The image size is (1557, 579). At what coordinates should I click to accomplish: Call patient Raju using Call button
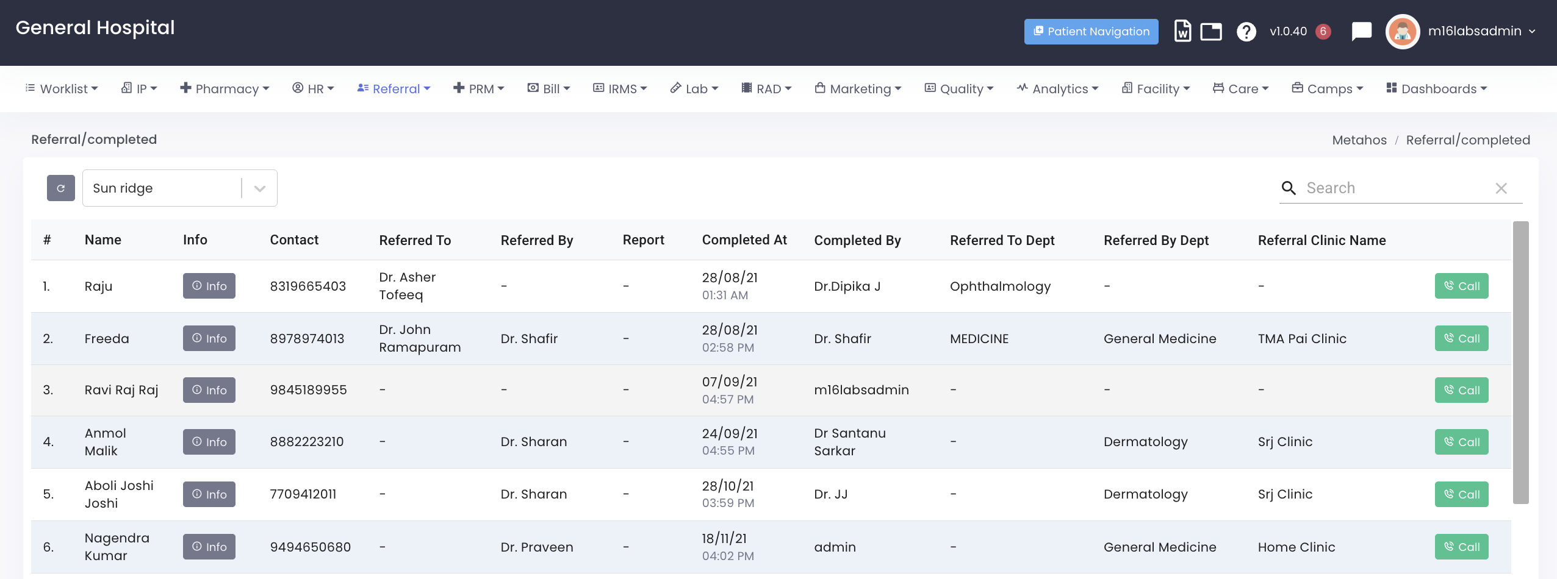[x=1461, y=286]
